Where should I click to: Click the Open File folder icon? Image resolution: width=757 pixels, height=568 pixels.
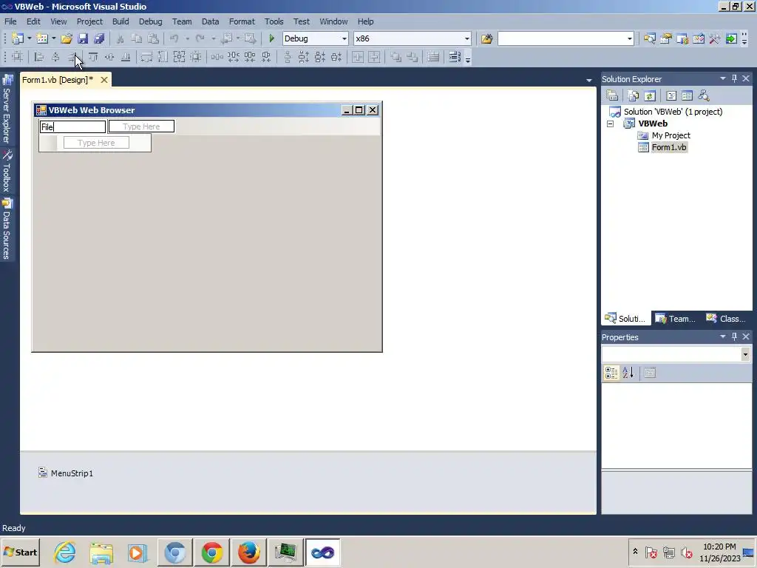click(x=67, y=38)
